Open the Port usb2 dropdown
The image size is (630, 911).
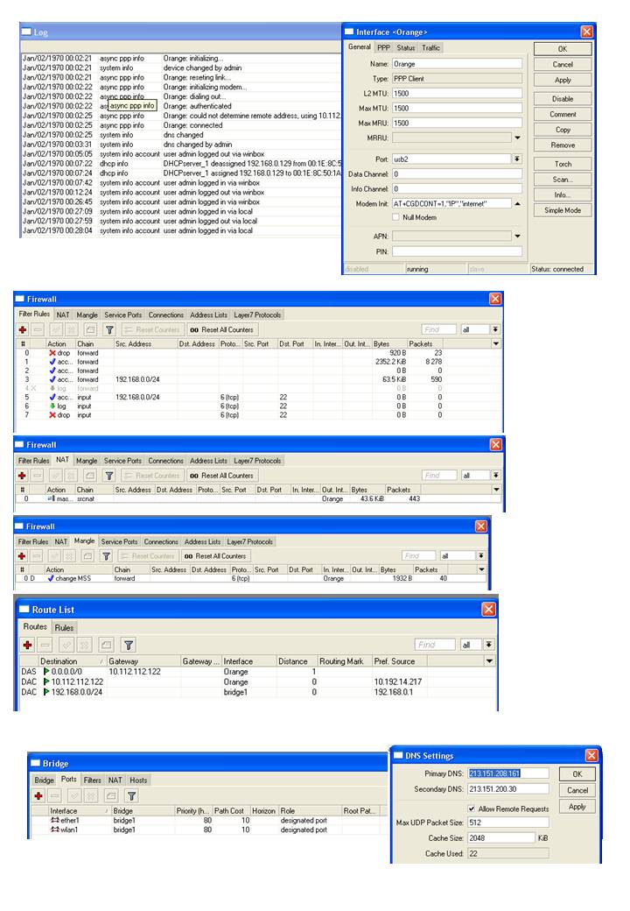click(x=517, y=159)
